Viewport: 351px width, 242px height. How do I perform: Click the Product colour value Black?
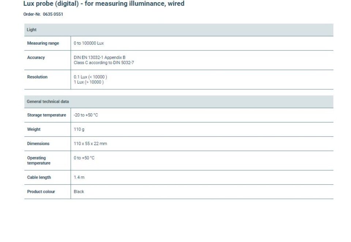79,192
